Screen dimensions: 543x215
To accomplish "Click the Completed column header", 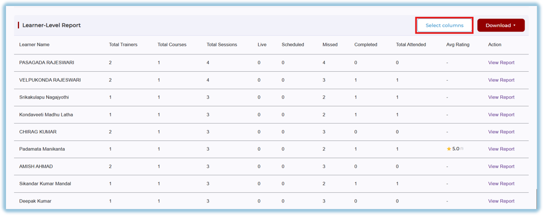I will pyautogui.click(x=365, y=45).
